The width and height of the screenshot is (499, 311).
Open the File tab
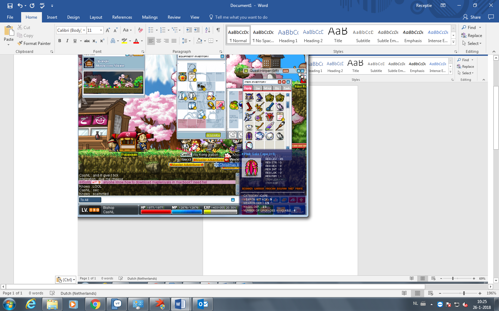tap(10, 17)
